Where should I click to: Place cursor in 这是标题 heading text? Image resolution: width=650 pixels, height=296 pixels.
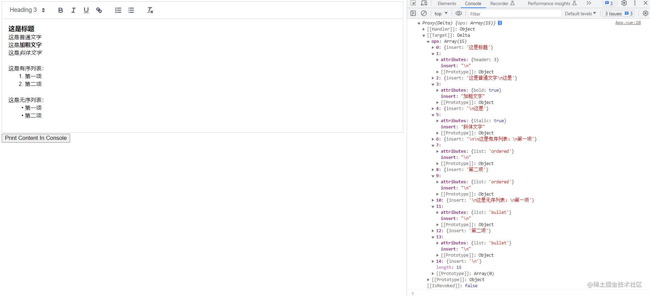(x=21, y=29)
